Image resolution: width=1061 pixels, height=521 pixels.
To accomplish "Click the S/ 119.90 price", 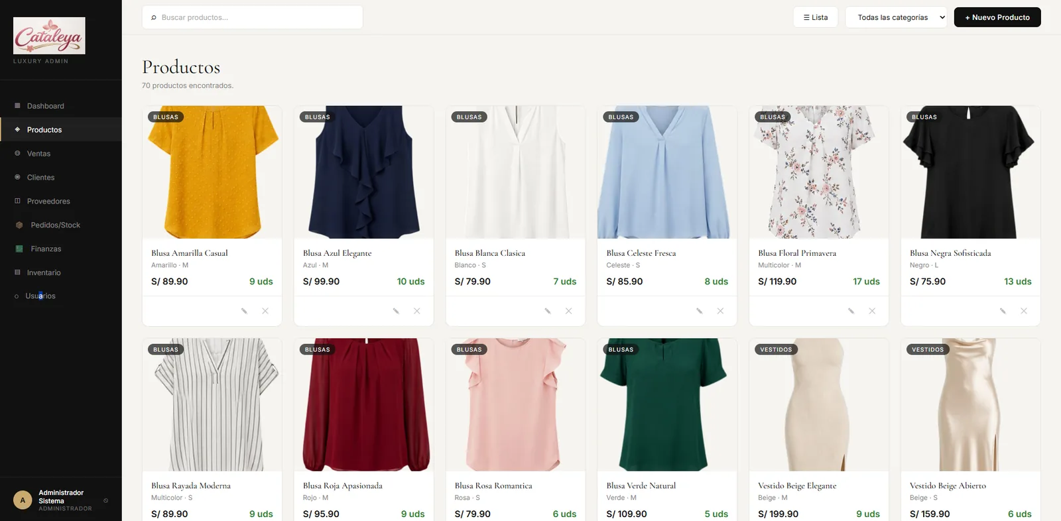I will pos(777,282).
